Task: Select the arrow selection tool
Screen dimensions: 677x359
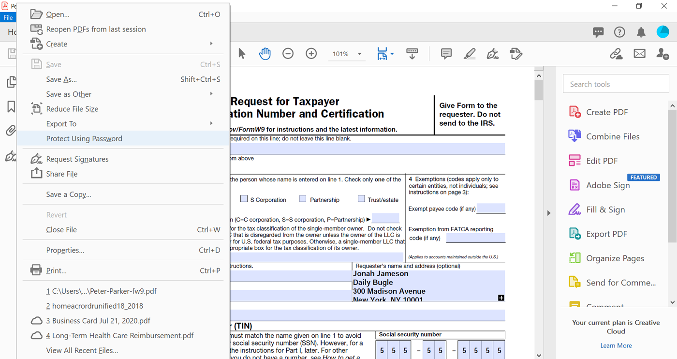Action: [x=242, y=54]
